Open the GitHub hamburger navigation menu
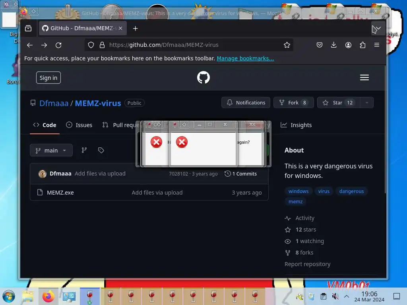Viewport: 407px width, 305px height. 364,77
